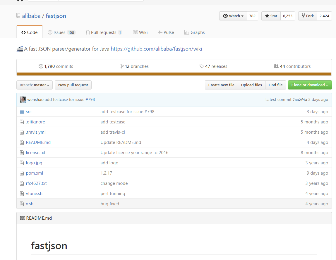
Task: Click commit message 'perf tunning'
Action: (x=113, y=194)
